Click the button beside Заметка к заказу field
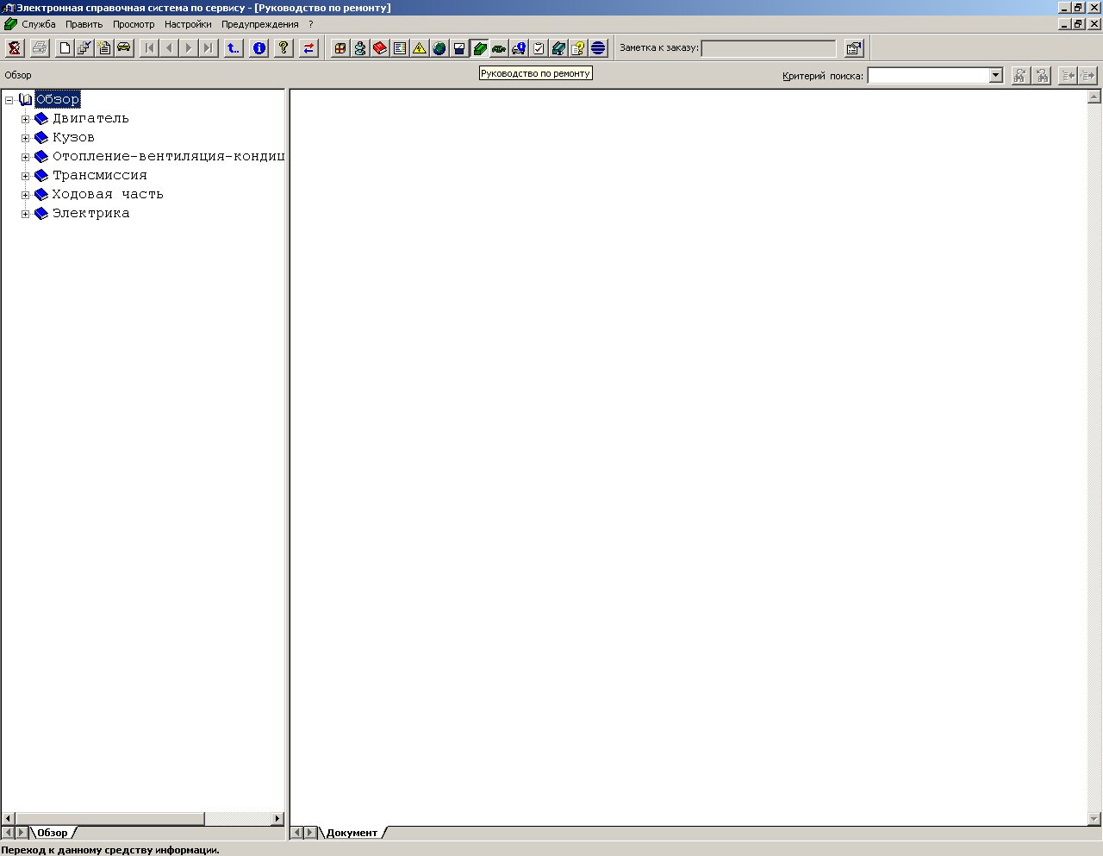The image size is (1103, 856). (853, 48)
